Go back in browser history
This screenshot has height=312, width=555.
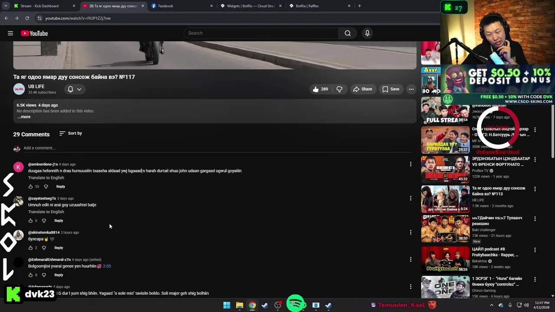6,18
